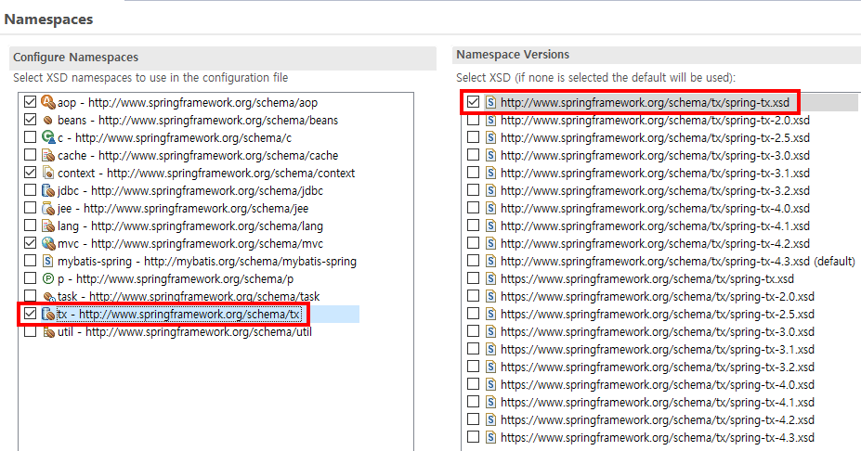Uncheck the tx namespace checkbox
The width and height of the screenshot is (861, 451).
(x=31, y=314)
